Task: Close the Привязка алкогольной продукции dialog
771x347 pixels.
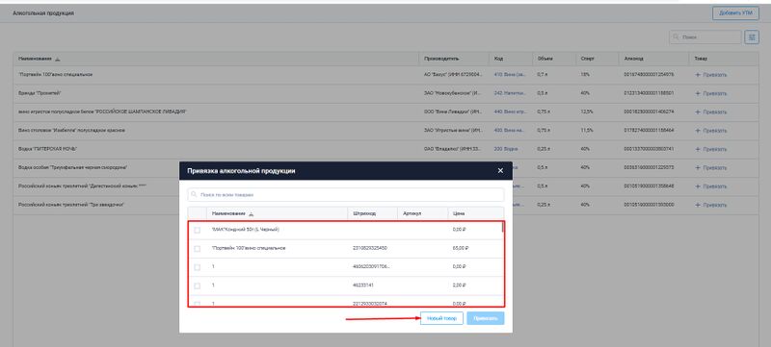Action: pos(500,170)
